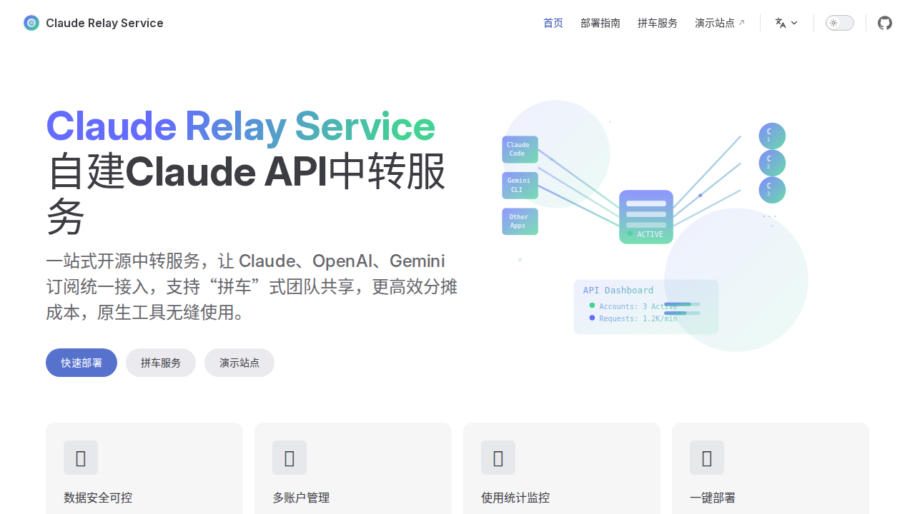Click the 演示站点 hero button
915x514 pixels.
[x=239, y=363]
